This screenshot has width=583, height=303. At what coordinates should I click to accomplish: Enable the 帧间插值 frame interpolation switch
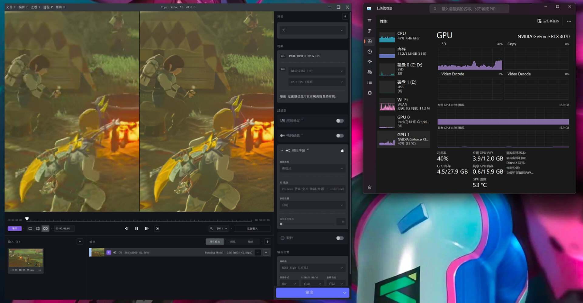coord(340,136)
